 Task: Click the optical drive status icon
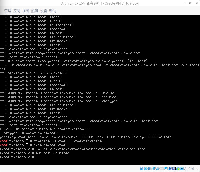[146, 169]
